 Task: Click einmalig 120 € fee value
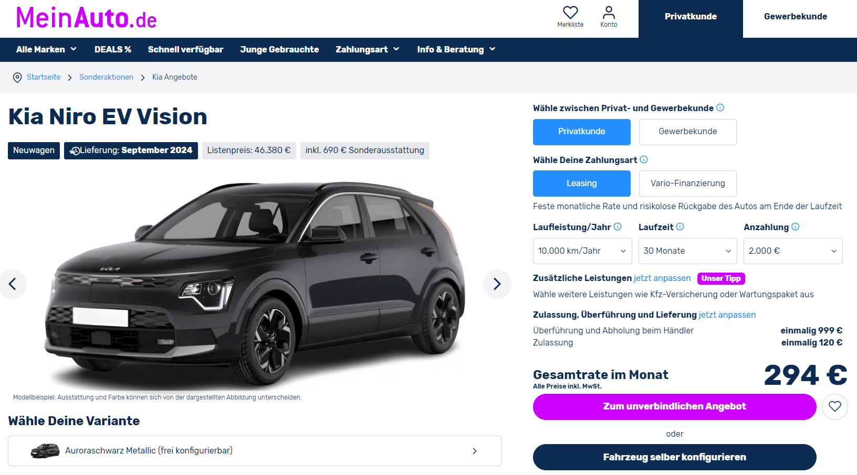tap(812, 343)
